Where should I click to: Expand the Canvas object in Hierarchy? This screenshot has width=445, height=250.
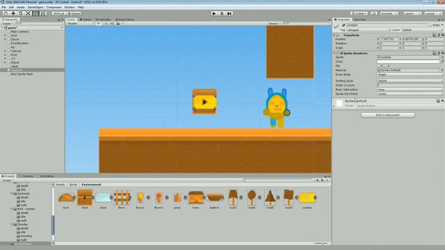[5, 51]
